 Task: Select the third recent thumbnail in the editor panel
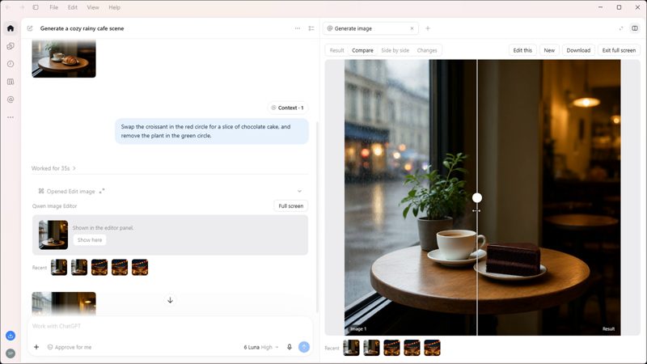point(392,348)
